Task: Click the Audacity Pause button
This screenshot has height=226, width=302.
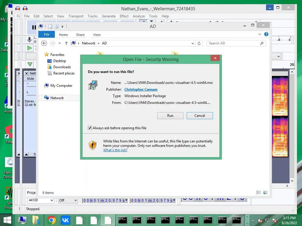Action: pos(34,27)
